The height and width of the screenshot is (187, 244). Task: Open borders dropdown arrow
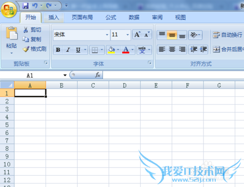102,49
